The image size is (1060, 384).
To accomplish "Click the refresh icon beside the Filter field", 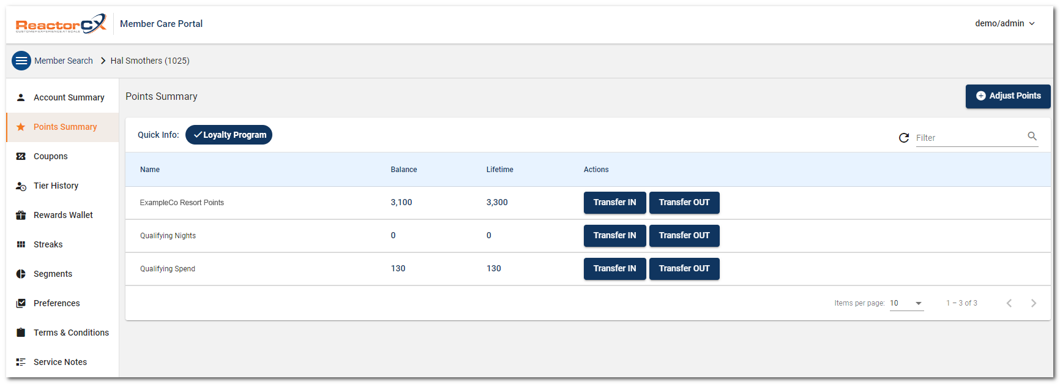I will click(903, 138).
